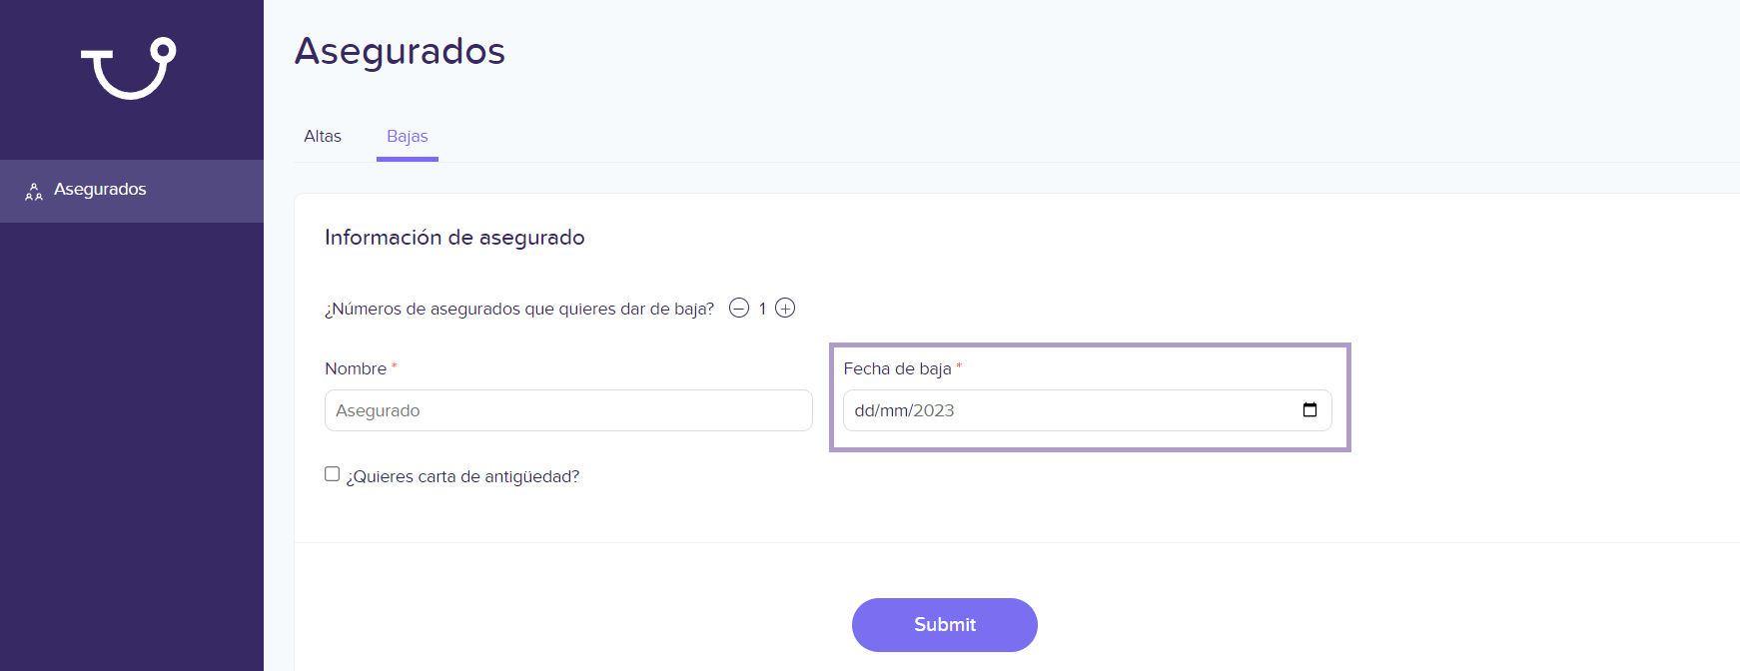Open the calendar picker icon
The width and height of the screenshot is (1740, 671).
[x=1309, y=409]
